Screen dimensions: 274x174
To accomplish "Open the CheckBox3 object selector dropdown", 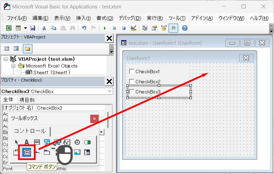I will coord(109,91).
